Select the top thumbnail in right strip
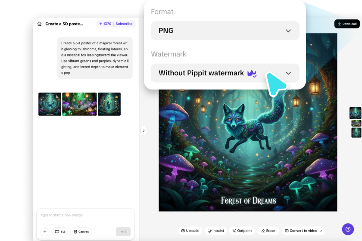This screenshot has height=241, width=362. tap(355, 113)
